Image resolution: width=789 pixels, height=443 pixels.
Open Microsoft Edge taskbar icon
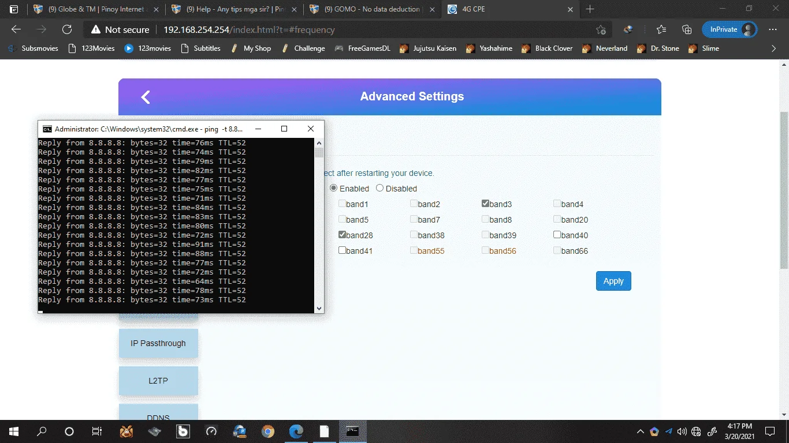point(296,431)
